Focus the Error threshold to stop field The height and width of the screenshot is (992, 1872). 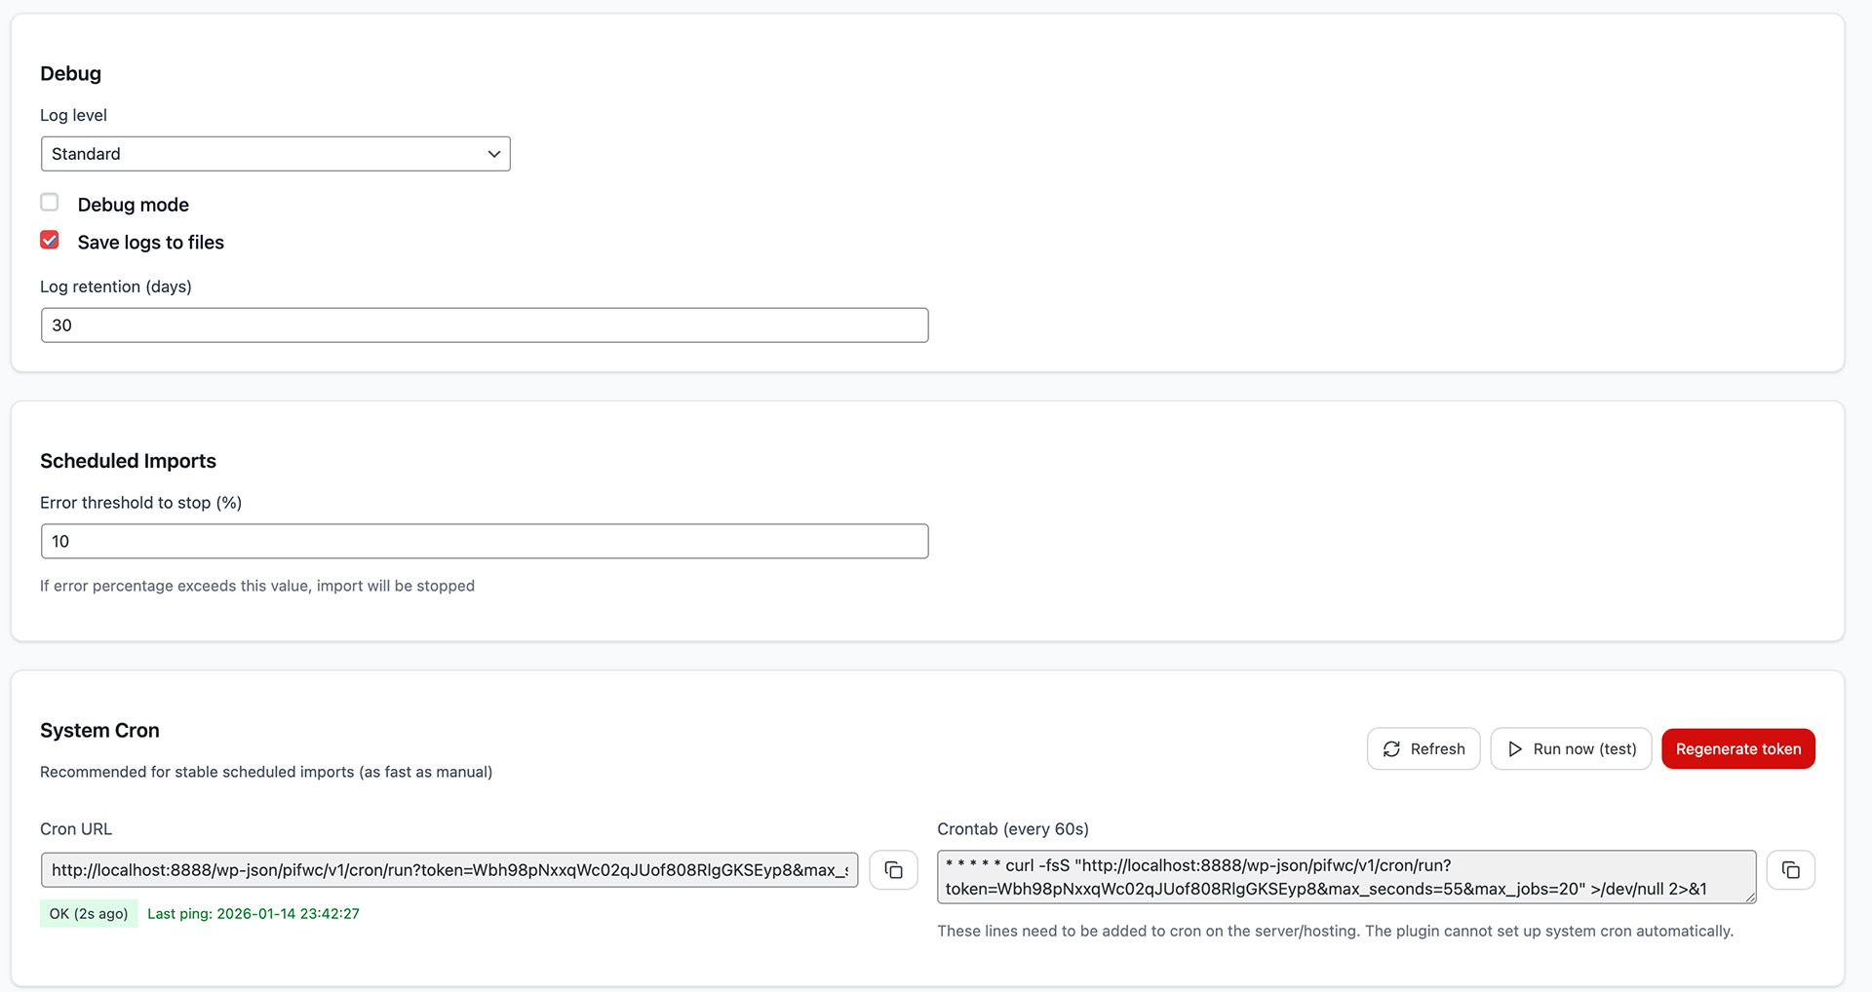click(x=485, y=541)
